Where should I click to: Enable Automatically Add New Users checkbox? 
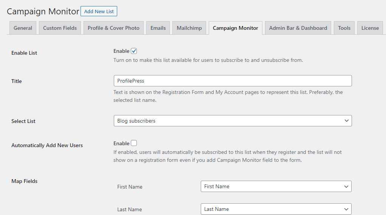pos(134,143)
